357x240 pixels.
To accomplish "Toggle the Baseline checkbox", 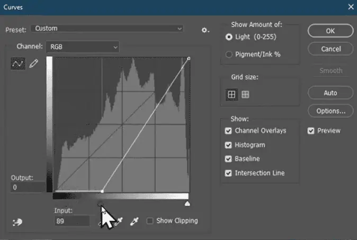I will (228, 159).
